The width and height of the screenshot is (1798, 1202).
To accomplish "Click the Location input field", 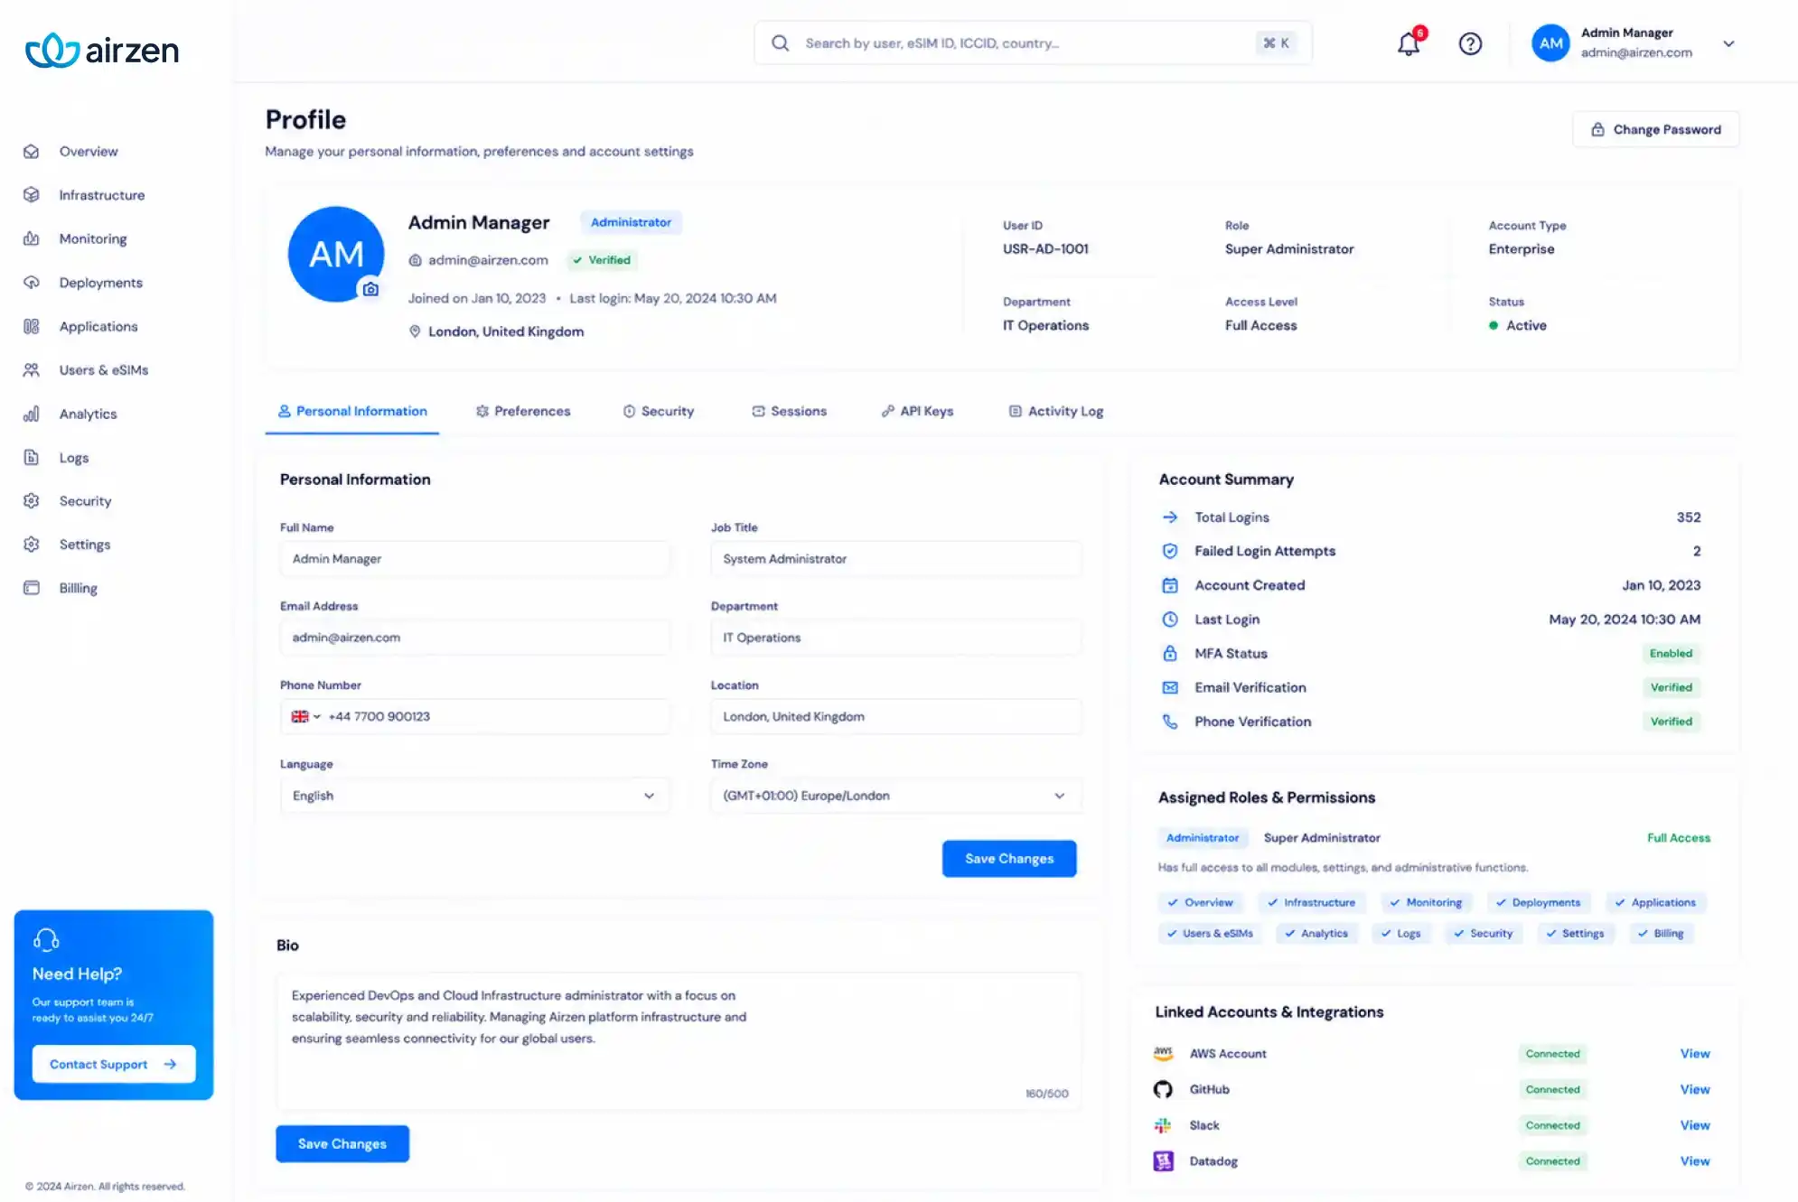I will pyautogui.click(x=895, y=716).
